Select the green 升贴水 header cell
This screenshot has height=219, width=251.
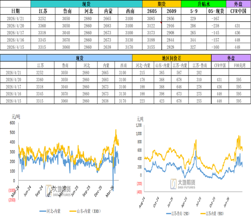click(204, 4)
